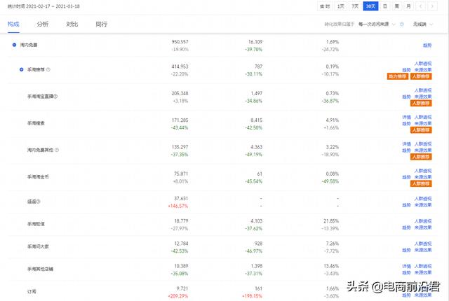Open 详情 for 淘内免费其他 row
Screen dimensions: 449x301
point(406,144)
